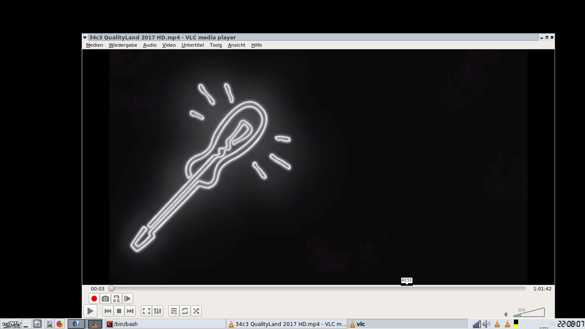The height and width of the screenshot is (329, 585).
Task: Toggle loop repeat mode
Action: pyautogui.click(x=185, y=311)
